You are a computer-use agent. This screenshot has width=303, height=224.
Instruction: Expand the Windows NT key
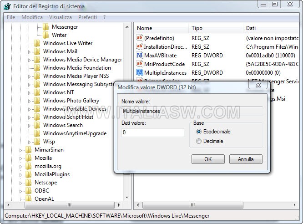[x=29, y=93]
